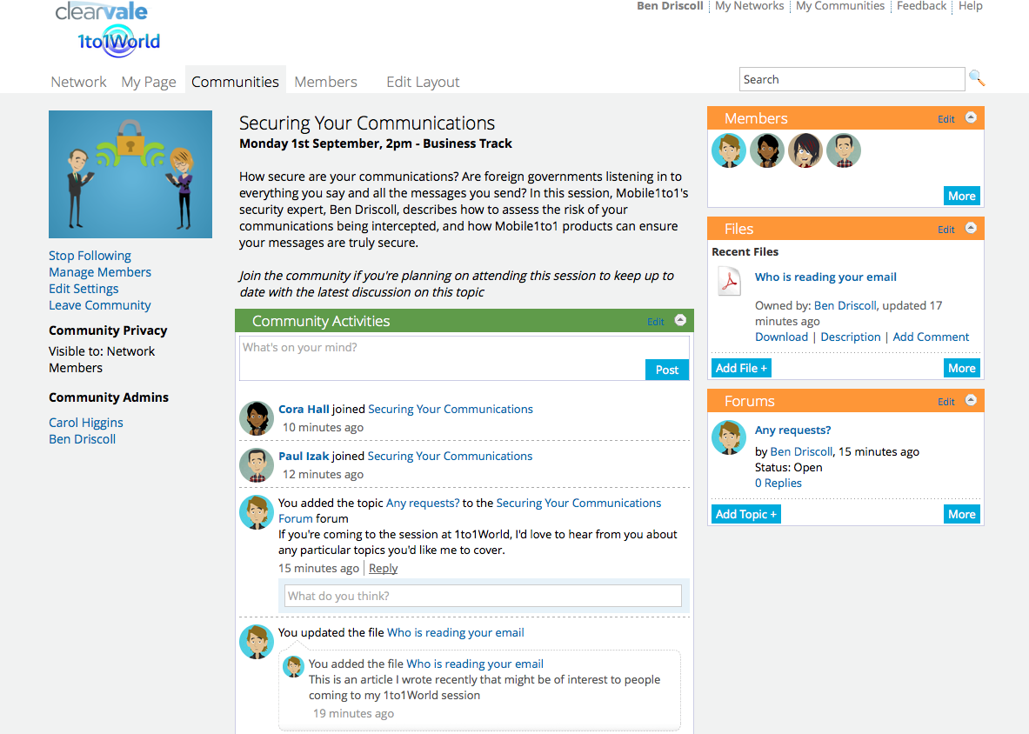Open Carol Higgins admin profile
Screen dimensions: 1029x734
click(86, 423)
